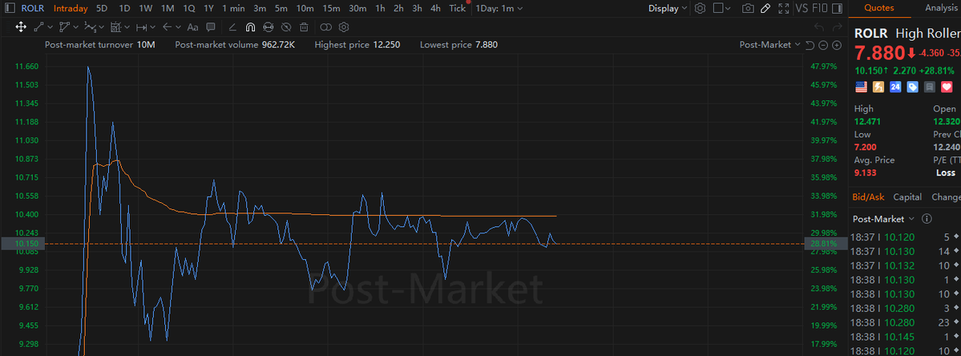Click the ROLR ticker symbol at top left
The height and width of the screenshot is (356, 961).
click(x=33, y=9)
